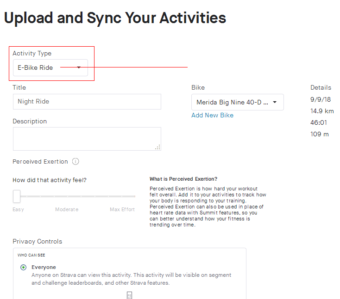Click into the empty Description text area
The image size is (340, 299).
click(87, 139)
